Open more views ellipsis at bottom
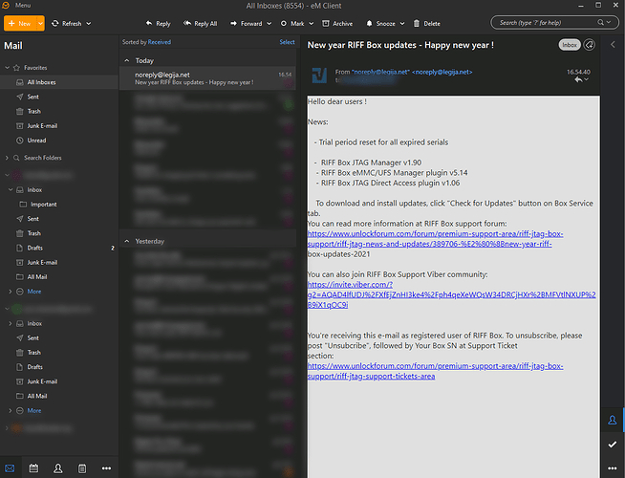Screen dimensions: 625x478 click(106, 468)
